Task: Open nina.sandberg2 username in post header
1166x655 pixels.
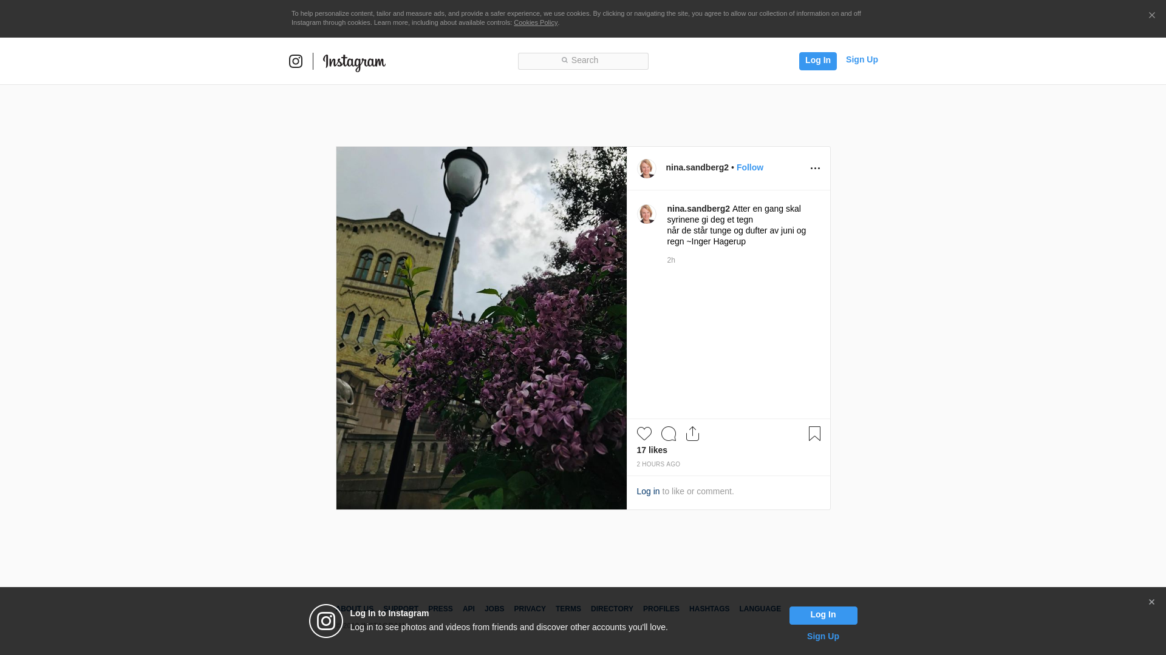Action: click(697, 167)
